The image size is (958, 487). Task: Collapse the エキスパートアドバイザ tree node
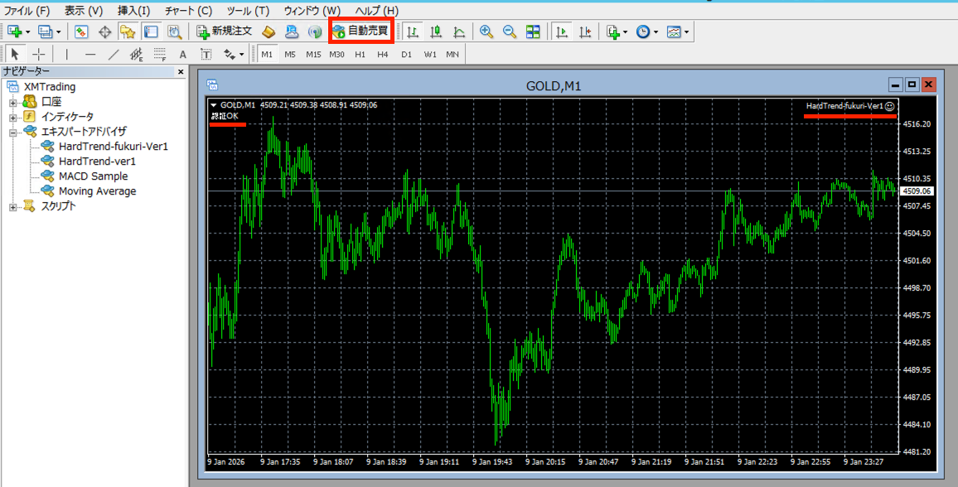[13, 132]
